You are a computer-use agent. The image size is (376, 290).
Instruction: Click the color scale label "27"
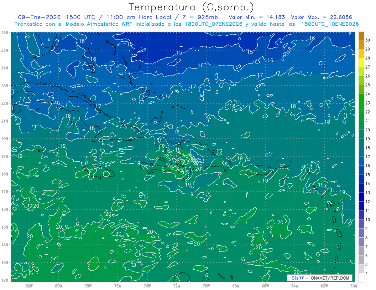click(368, 67)
